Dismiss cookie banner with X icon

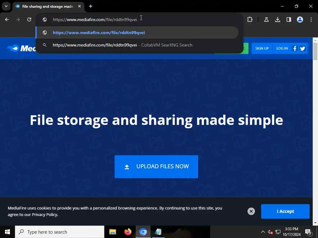[x=251, y=211]
